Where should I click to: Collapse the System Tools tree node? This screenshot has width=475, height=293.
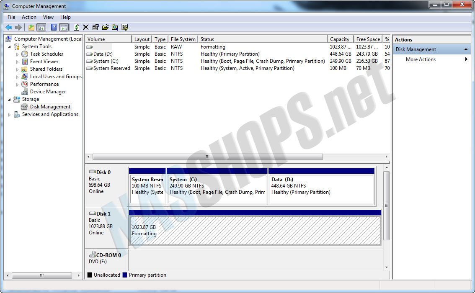point(9,47)
